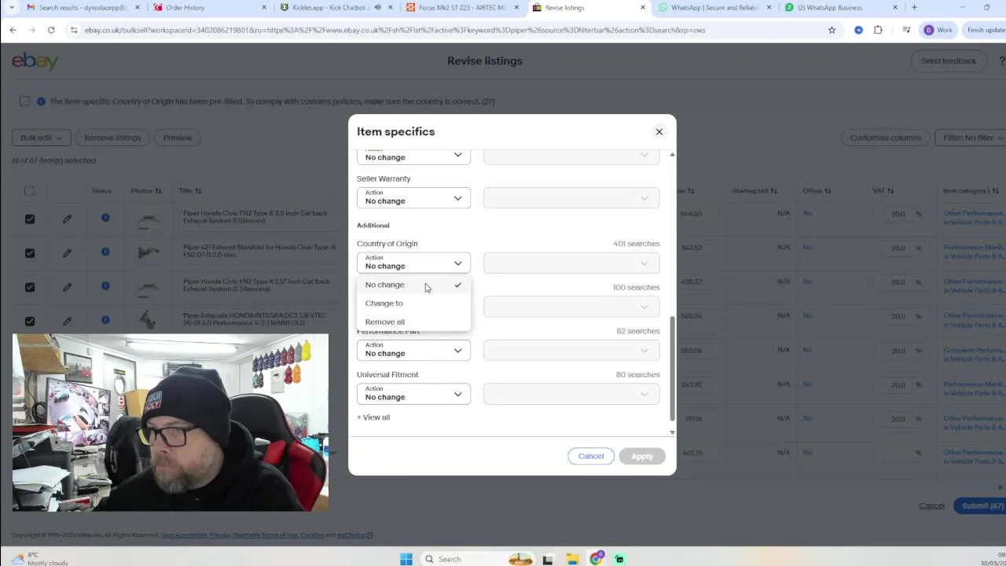Sort by the Title column
Image resolution: width=1006 pixels, height=566 pixels.
189,190
